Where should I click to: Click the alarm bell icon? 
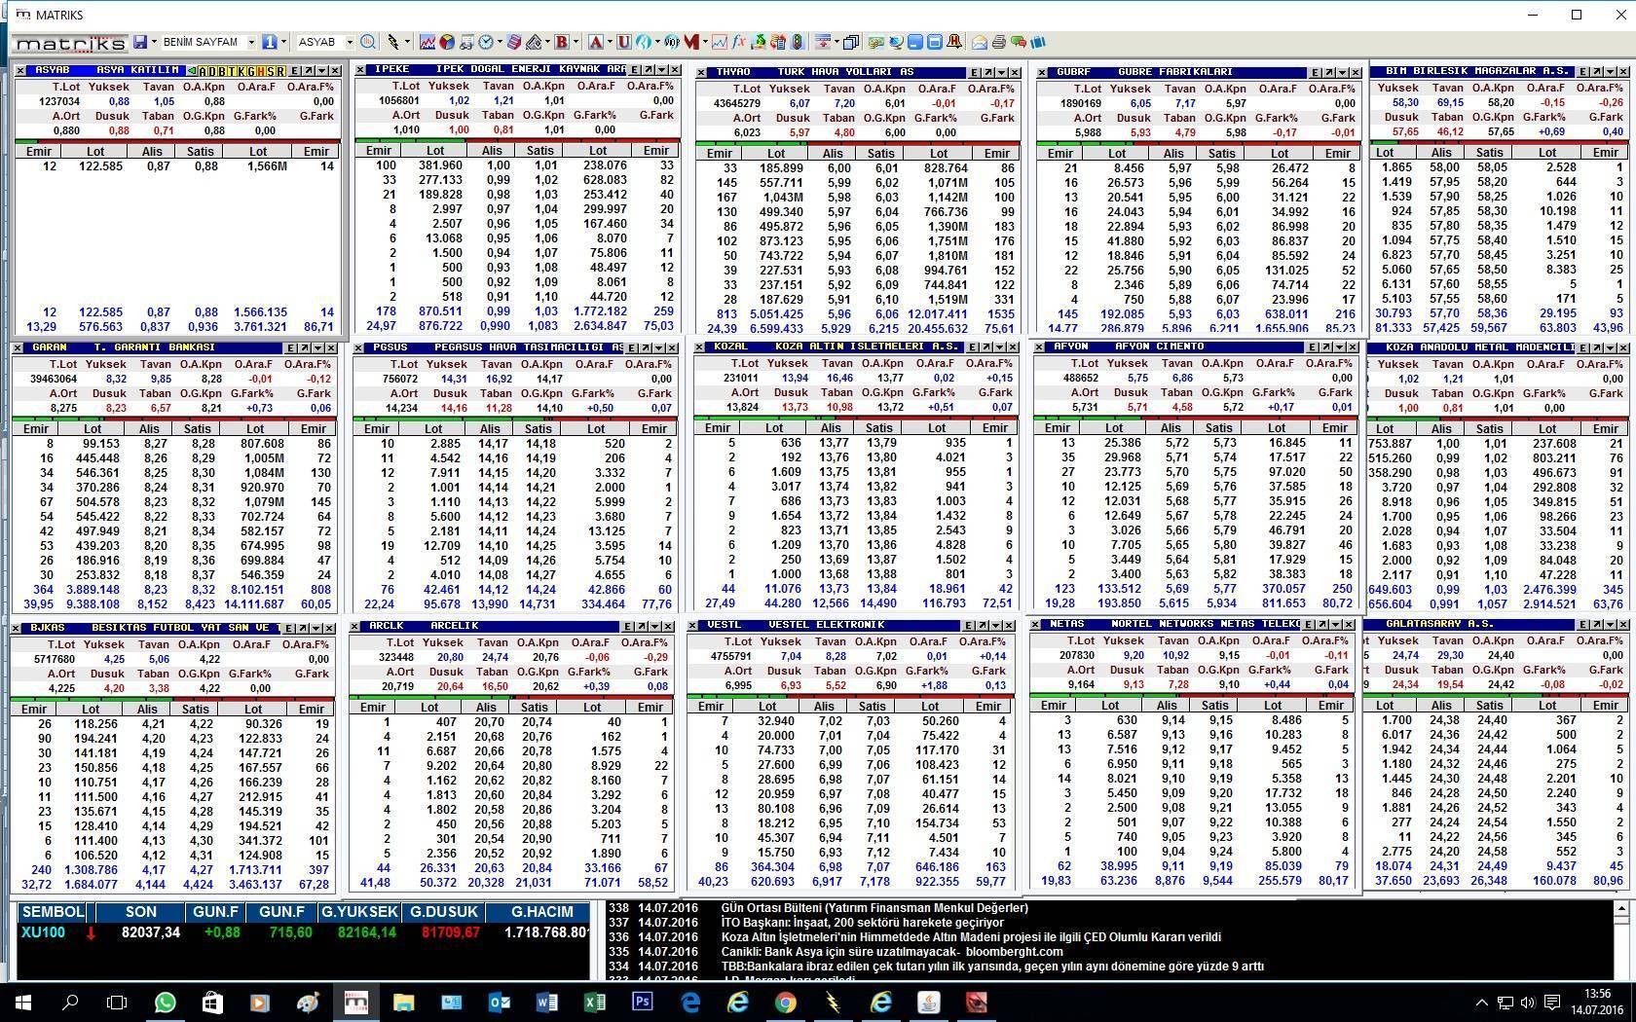tap(954, 42)
